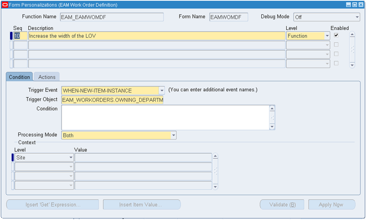Toggle the Enabled checkbox in third row
Viewport: 366px width, 220px height.
click(336, 54)
